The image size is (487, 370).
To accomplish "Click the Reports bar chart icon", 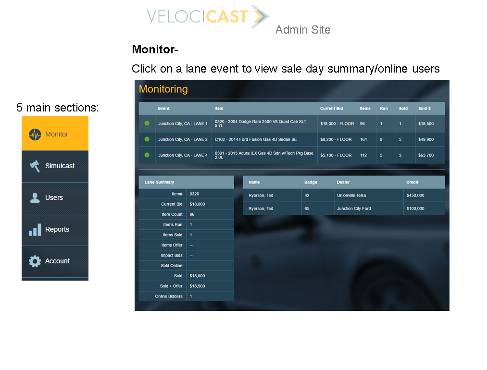I will 35,230.
